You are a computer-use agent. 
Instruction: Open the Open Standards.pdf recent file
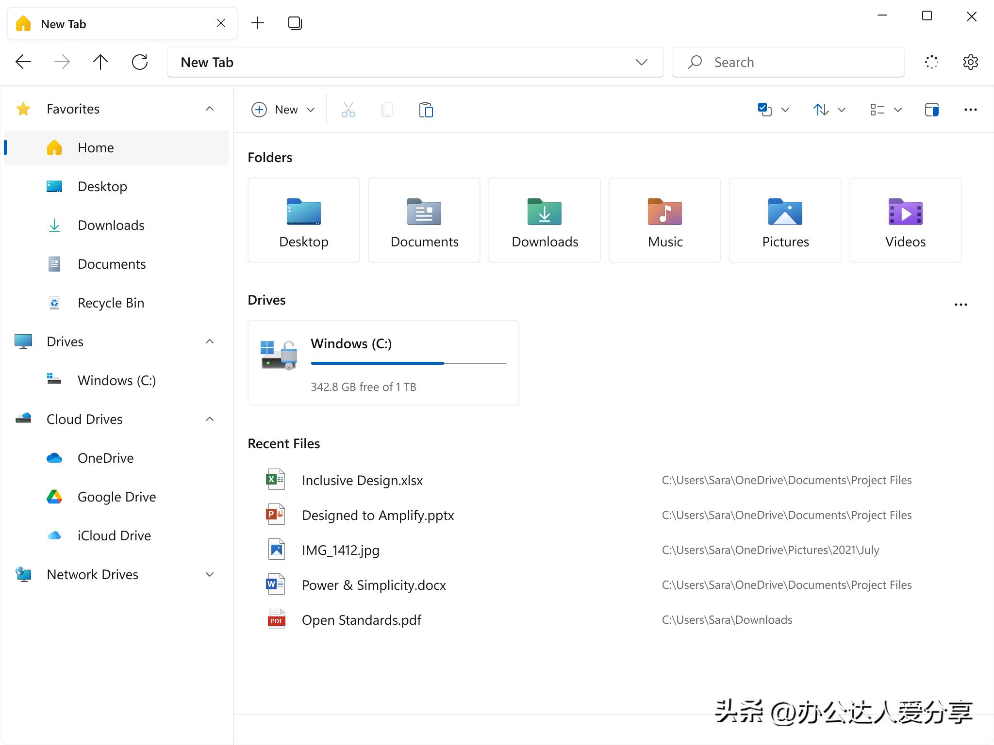click(361, 619)
